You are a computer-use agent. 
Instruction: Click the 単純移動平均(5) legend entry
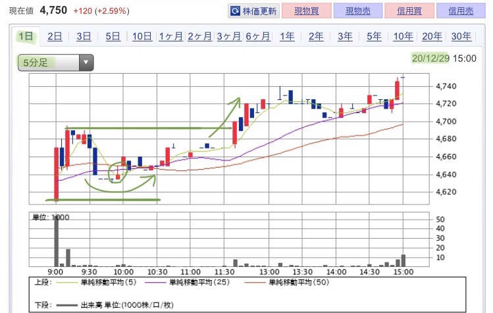coord(96,283)
